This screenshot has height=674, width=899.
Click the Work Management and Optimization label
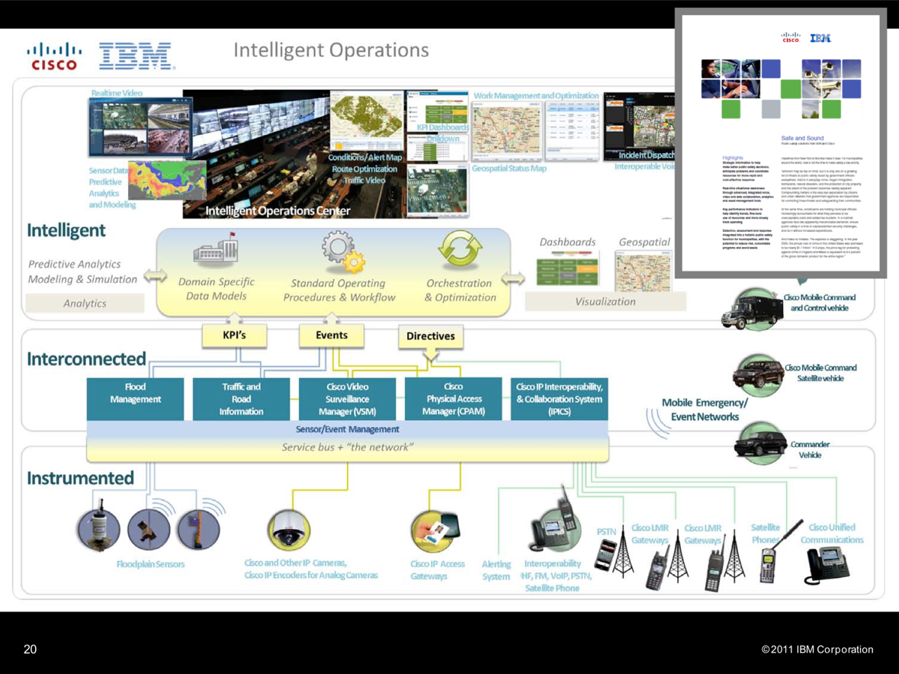[536, 96]
